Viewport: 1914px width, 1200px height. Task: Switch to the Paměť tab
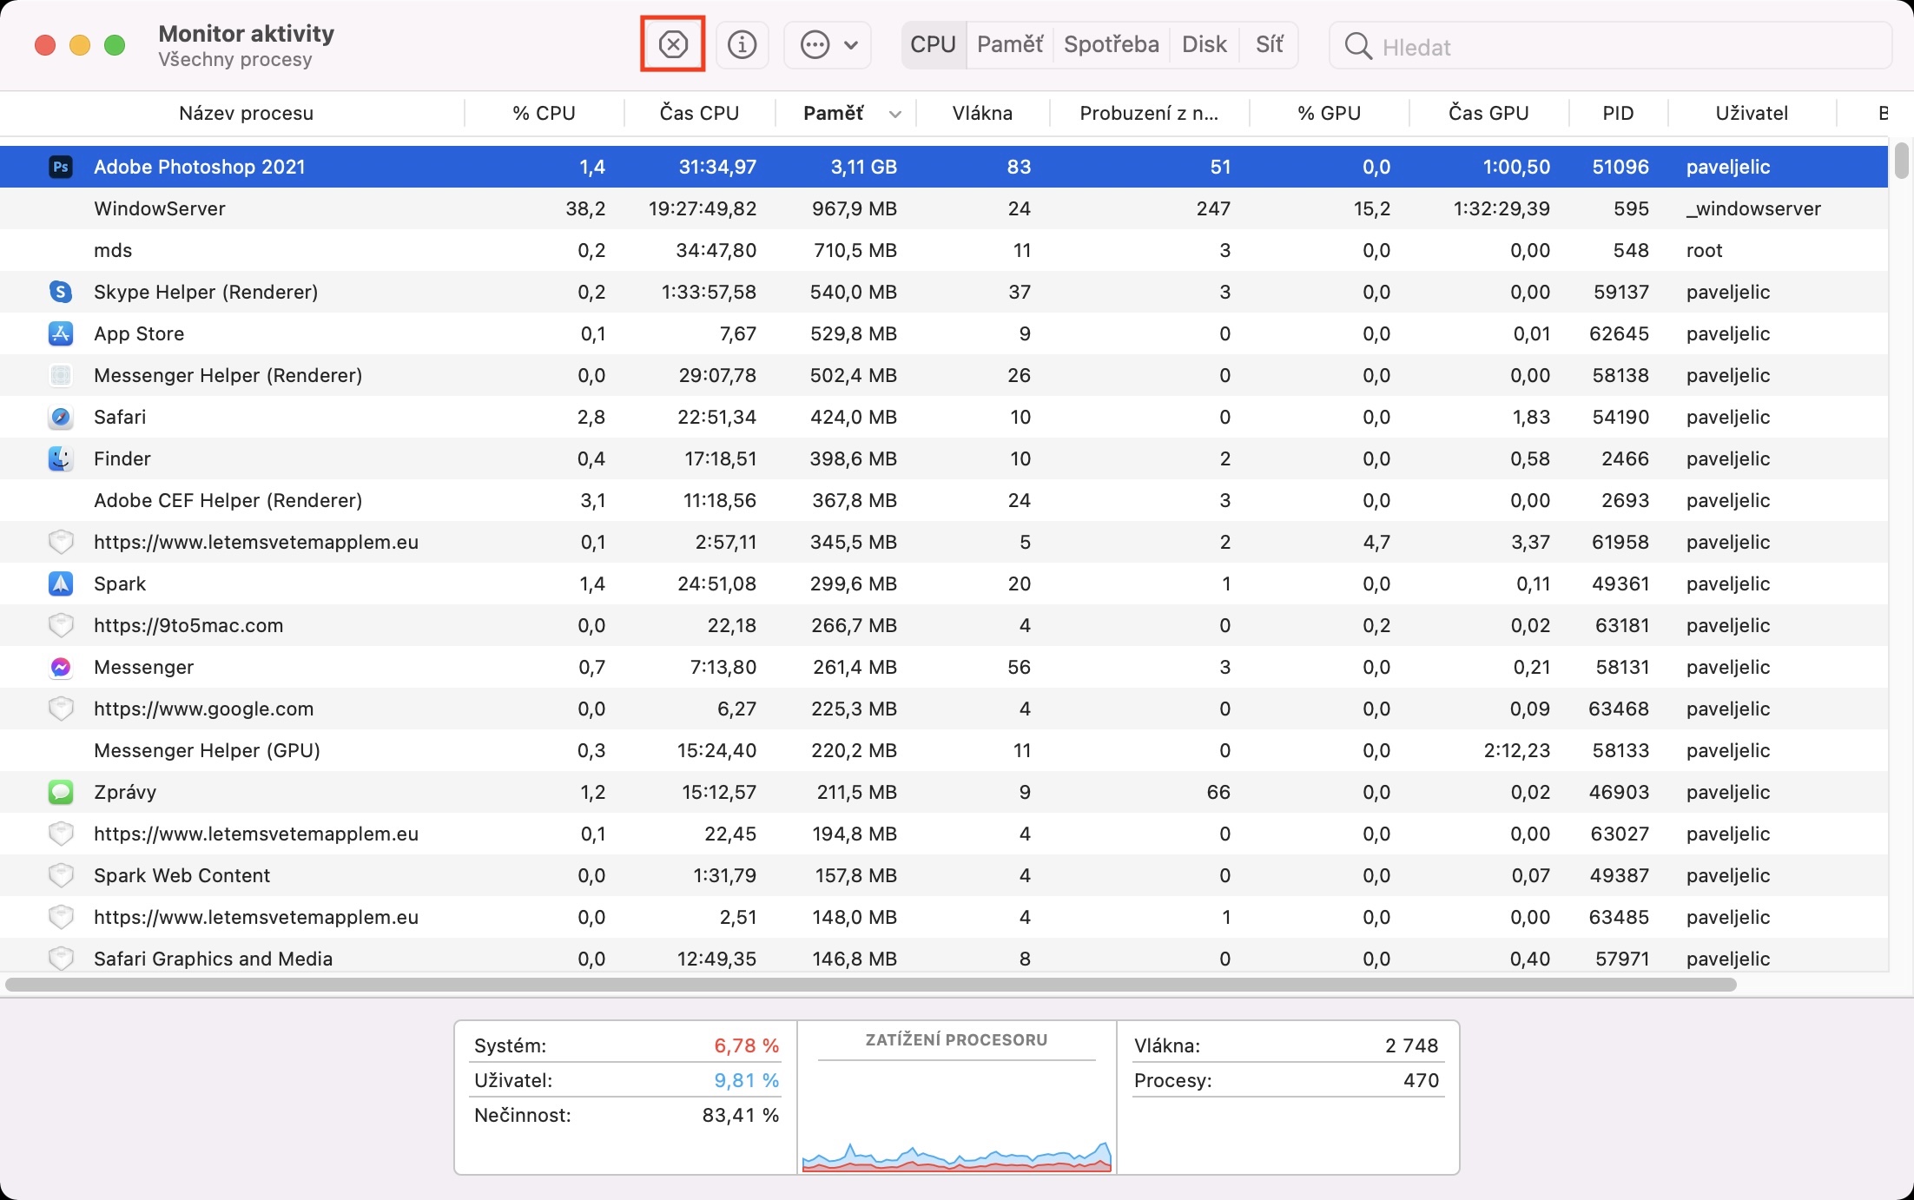coord(1009,44)
